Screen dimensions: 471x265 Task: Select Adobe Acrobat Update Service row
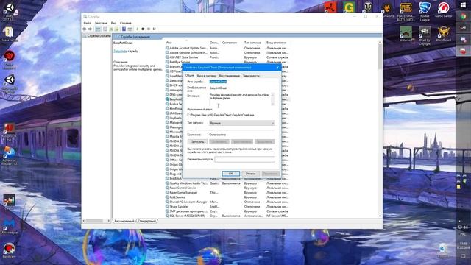pos(227,48)
